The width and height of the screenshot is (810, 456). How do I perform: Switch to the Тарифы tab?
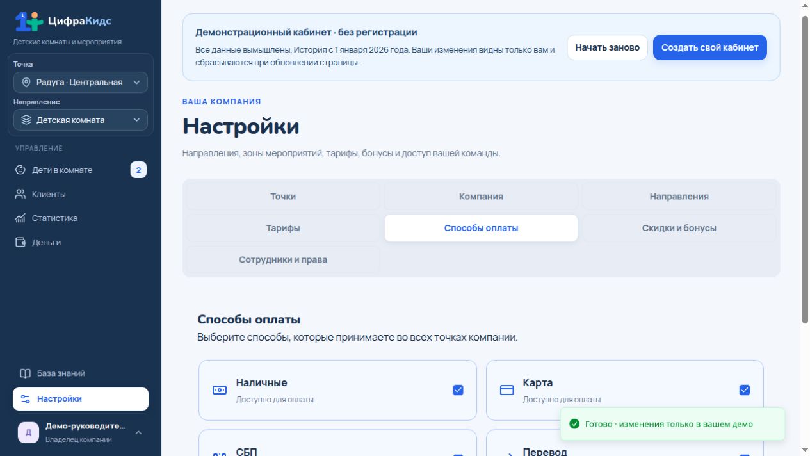[x=283, y=228]
